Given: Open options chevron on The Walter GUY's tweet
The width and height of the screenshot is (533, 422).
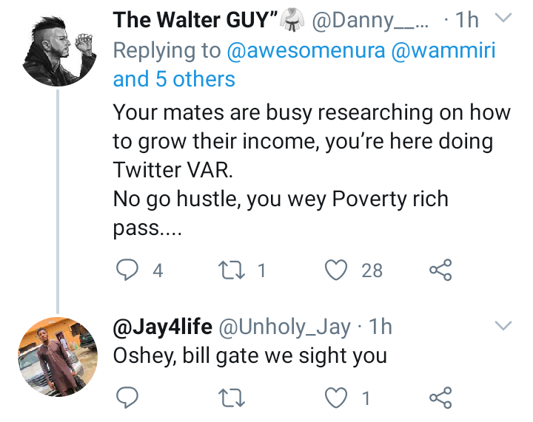Looking at the screenshot, I should point(503,19).
